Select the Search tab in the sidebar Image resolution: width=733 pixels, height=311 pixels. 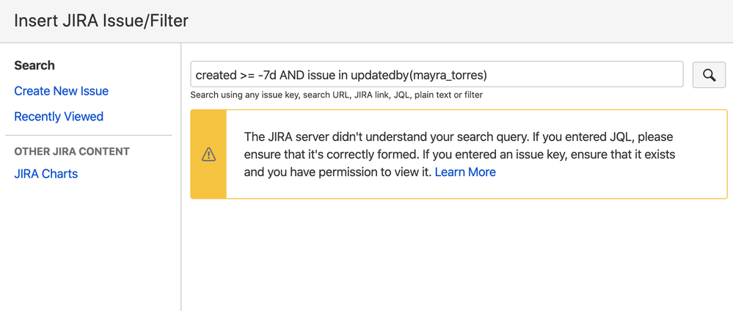click(34, 65)
